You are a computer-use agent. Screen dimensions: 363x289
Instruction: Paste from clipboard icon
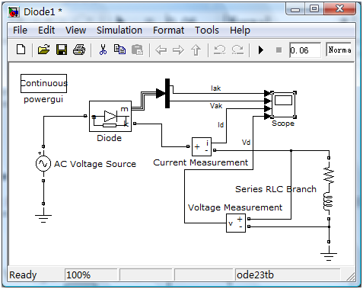click(x=137, y=50)
